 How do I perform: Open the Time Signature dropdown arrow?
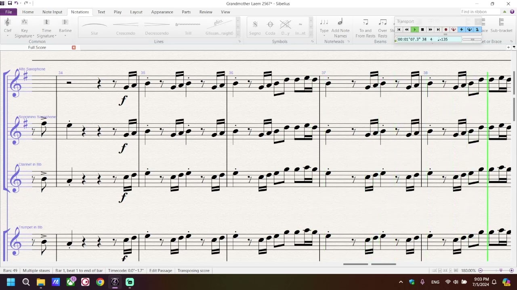pyautogui.click(x=56, y=36)
